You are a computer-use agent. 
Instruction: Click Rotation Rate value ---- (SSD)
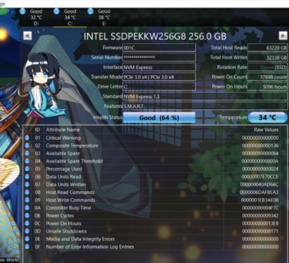(x=268, y=67)
